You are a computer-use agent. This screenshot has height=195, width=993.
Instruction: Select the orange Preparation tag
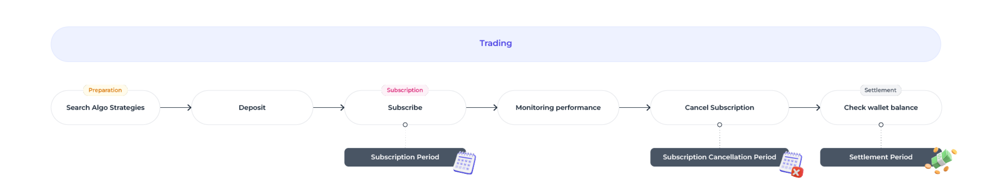105,90
